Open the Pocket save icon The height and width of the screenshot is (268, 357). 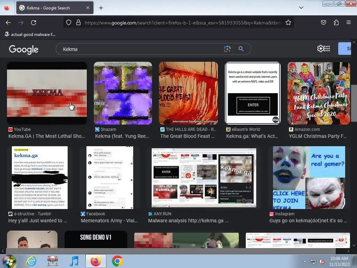[323, 22]
